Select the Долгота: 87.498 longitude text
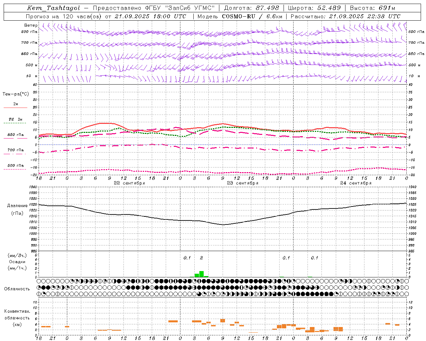The image size is (426, 341). pos(252,8)
